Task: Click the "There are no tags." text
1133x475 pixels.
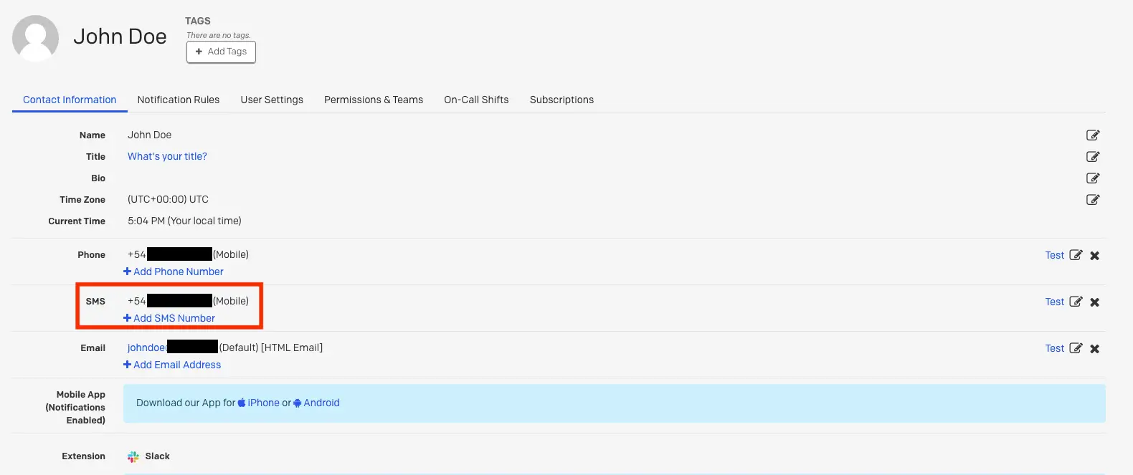Action: click(x=219, y=35)
